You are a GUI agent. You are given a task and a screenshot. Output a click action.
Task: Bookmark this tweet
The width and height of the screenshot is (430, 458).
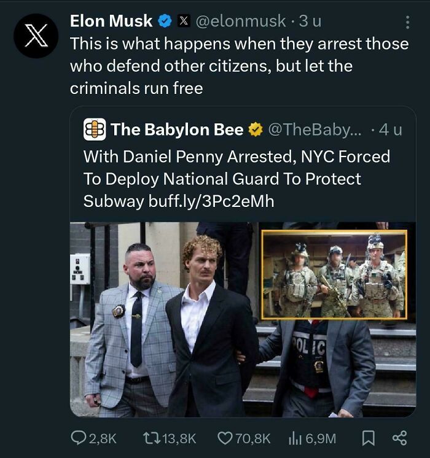(367, 438)
